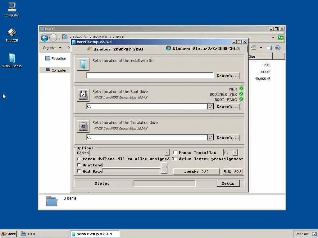Select Favorites in explorer navigation pane

coord(56,59)
